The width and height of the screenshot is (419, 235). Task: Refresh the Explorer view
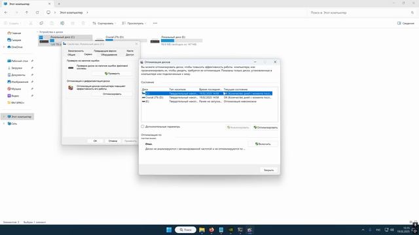(37, 12)
